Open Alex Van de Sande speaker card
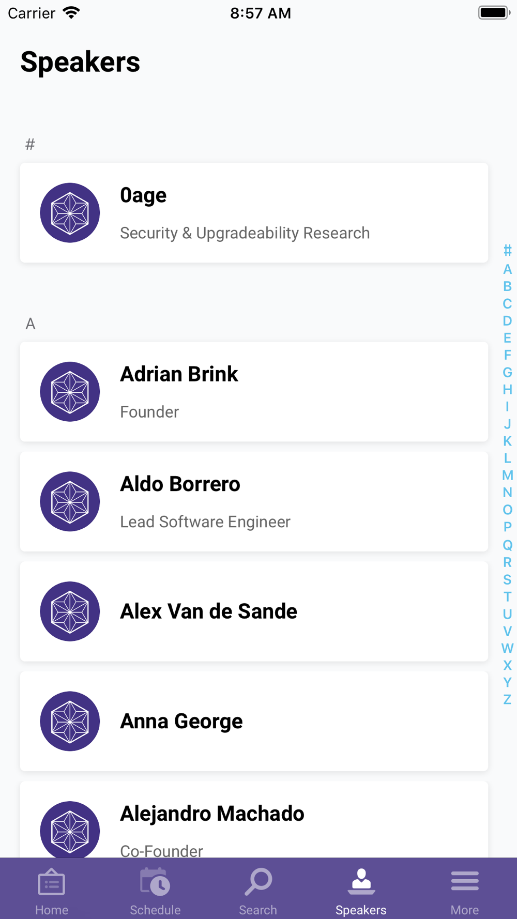The image size is (517, 919). point(253,611)
